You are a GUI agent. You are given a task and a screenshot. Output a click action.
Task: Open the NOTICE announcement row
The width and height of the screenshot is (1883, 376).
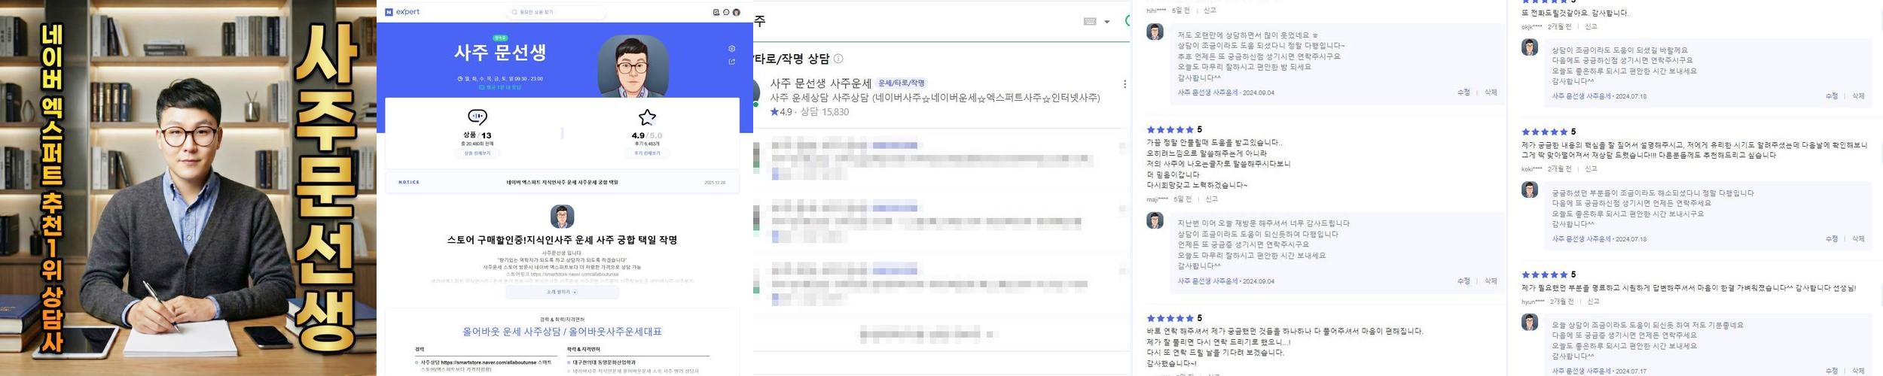pyautogui.click(x=562, y=182)
